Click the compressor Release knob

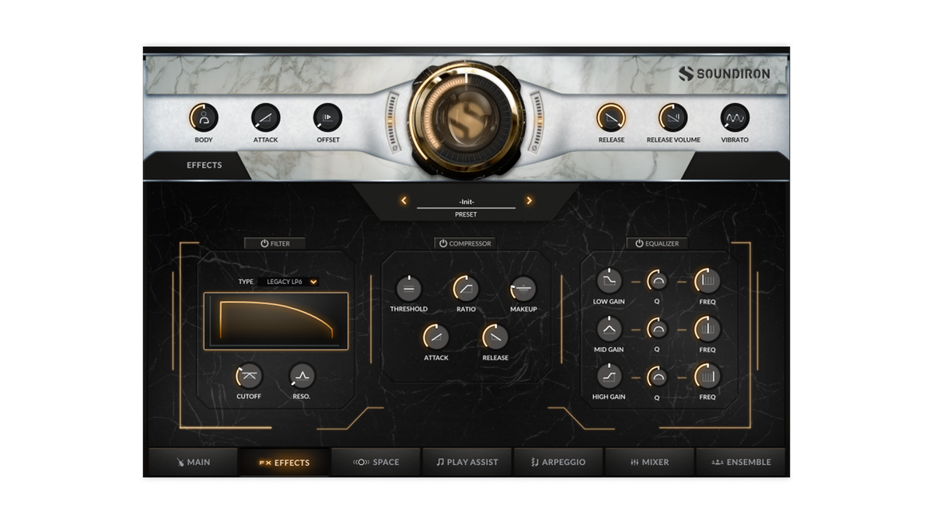coord(495,337)
